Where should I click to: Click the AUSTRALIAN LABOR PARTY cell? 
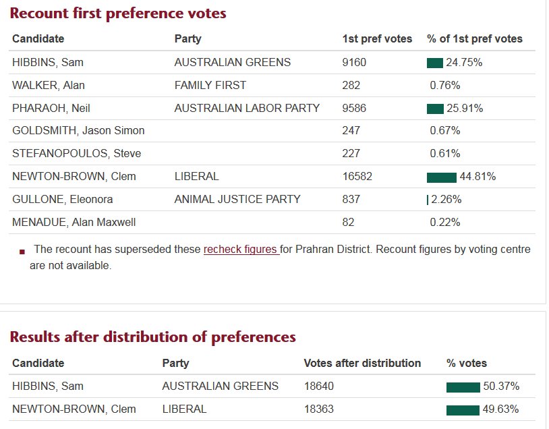coord(247,109)
